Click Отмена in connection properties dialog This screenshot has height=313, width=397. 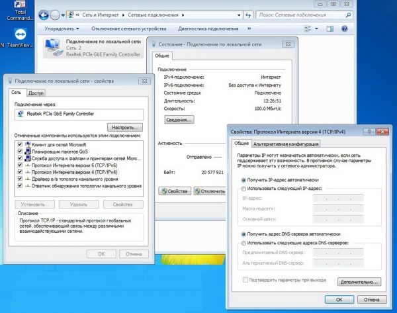point(134,253)
